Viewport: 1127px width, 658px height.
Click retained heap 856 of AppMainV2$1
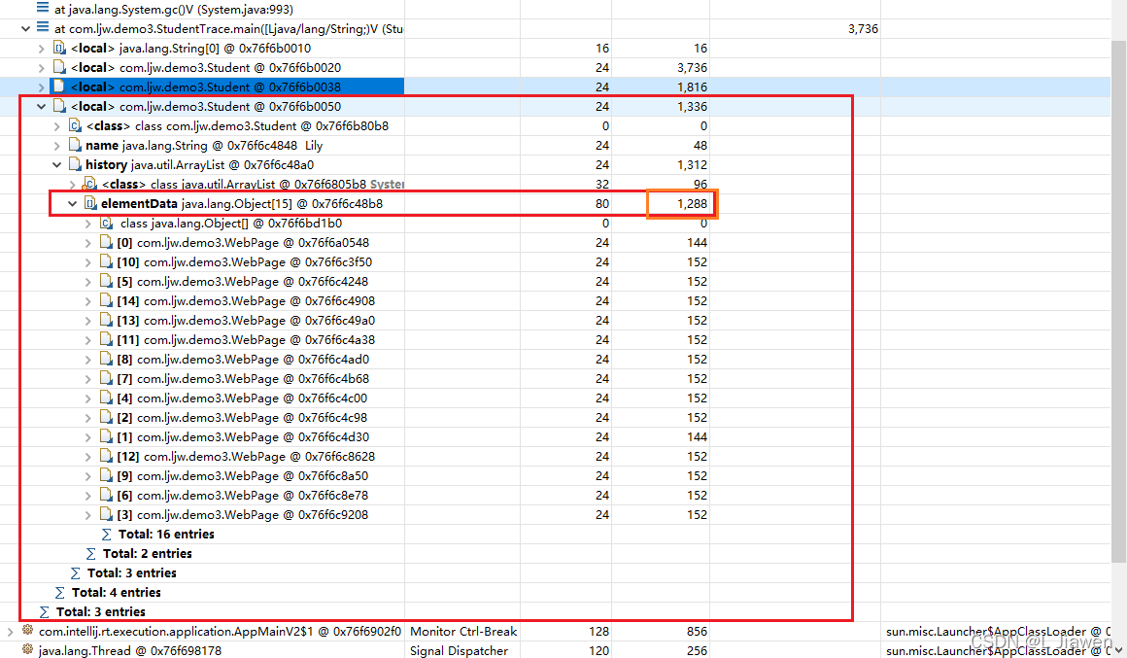pos(697,632)
